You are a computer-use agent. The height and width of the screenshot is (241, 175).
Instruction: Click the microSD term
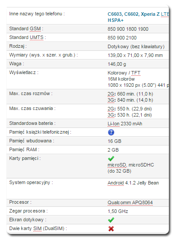[117, 165]
